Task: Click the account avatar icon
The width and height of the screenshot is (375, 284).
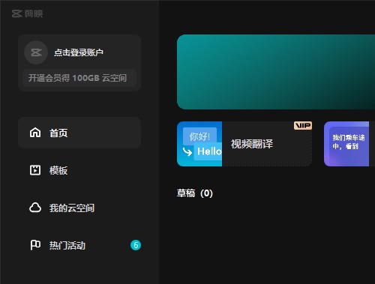Action: [x=36, y=52]
